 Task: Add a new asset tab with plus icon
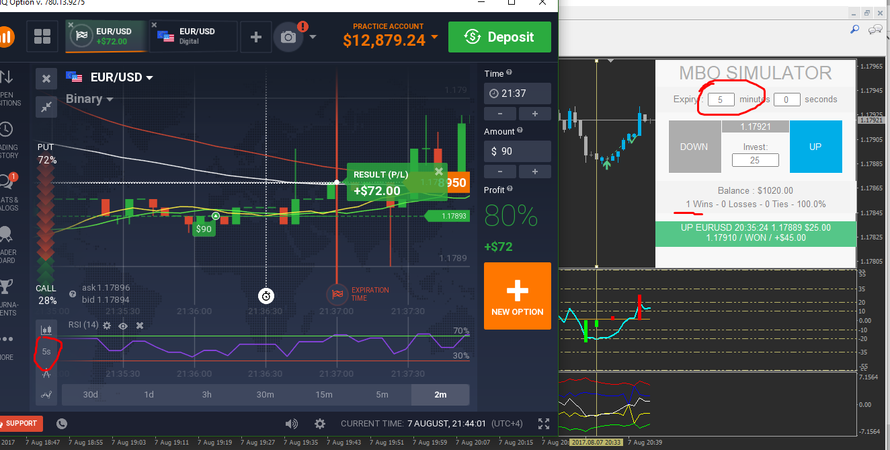pyautogui.click(x=255, y=37)
